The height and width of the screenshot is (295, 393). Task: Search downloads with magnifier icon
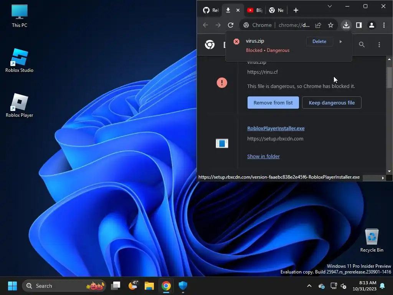(x=362, y=45)
